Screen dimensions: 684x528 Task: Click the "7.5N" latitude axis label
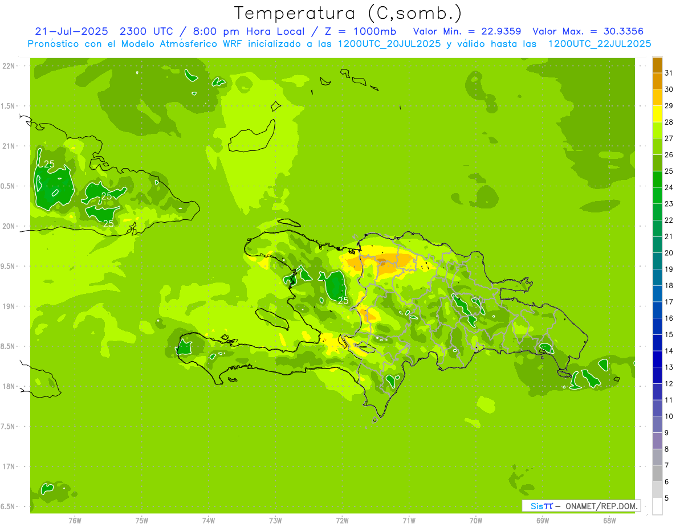pos(9,426)
